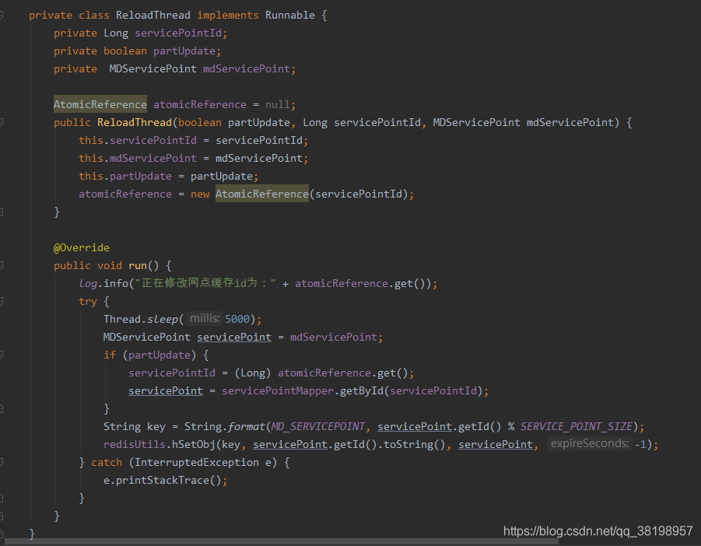This screenshot has width=701, height=546.
Task: Click this.servicePointId in the constructor
Action: 138,140
